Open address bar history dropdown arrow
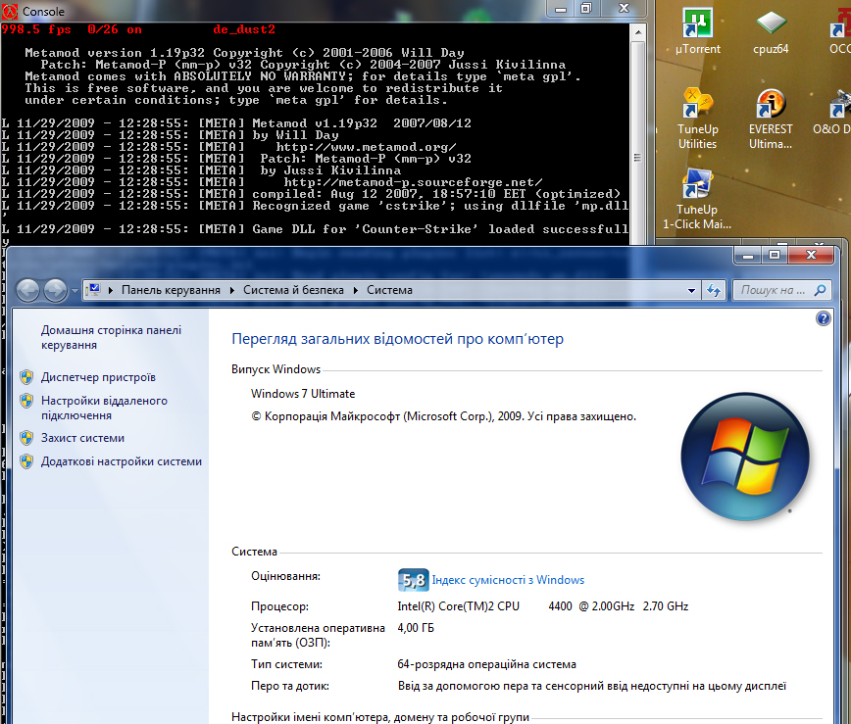851x724 pixels. pos(691,291)
